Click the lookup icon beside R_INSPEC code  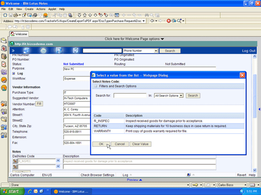coord(15,161)
